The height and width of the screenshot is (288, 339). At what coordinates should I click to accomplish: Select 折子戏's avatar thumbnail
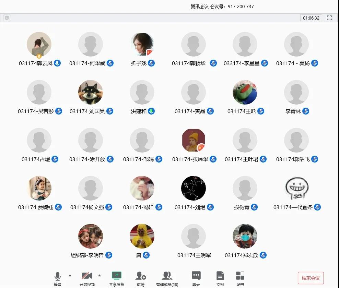142,44
